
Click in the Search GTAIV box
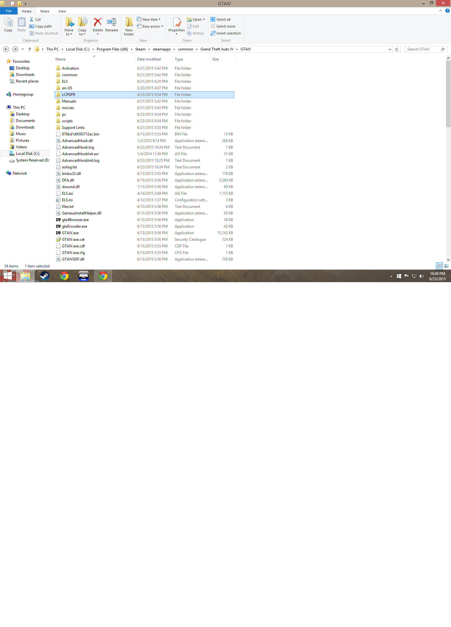click(x=426, y=49)
